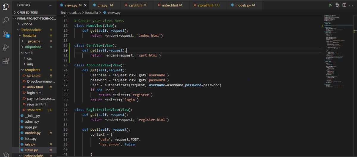Click 'AccountsView' class name on line 23

(98, 65)
